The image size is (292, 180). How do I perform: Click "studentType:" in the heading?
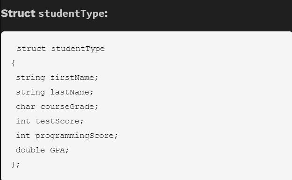tap(73, 14)
